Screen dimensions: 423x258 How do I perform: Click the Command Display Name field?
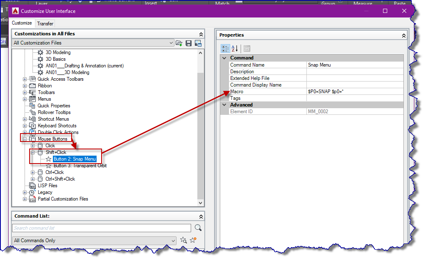coord(355,85)
